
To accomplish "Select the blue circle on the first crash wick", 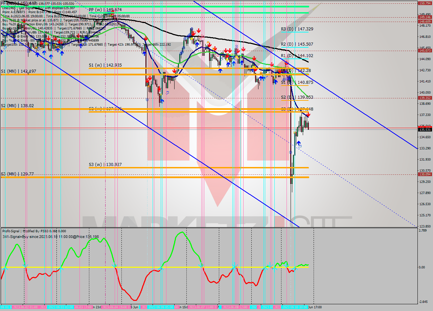I will click(147, 99).
